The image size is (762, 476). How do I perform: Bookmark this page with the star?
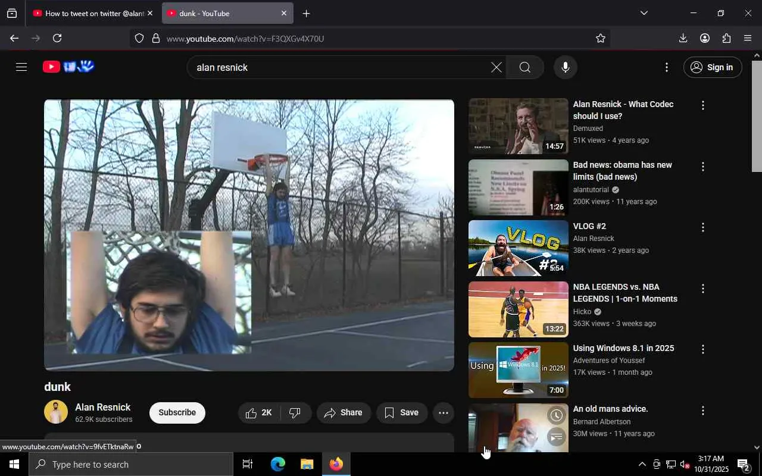(x=601, y=38)
